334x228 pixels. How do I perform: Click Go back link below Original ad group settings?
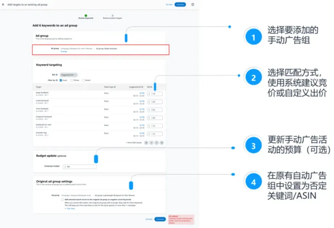click(149, 219)
